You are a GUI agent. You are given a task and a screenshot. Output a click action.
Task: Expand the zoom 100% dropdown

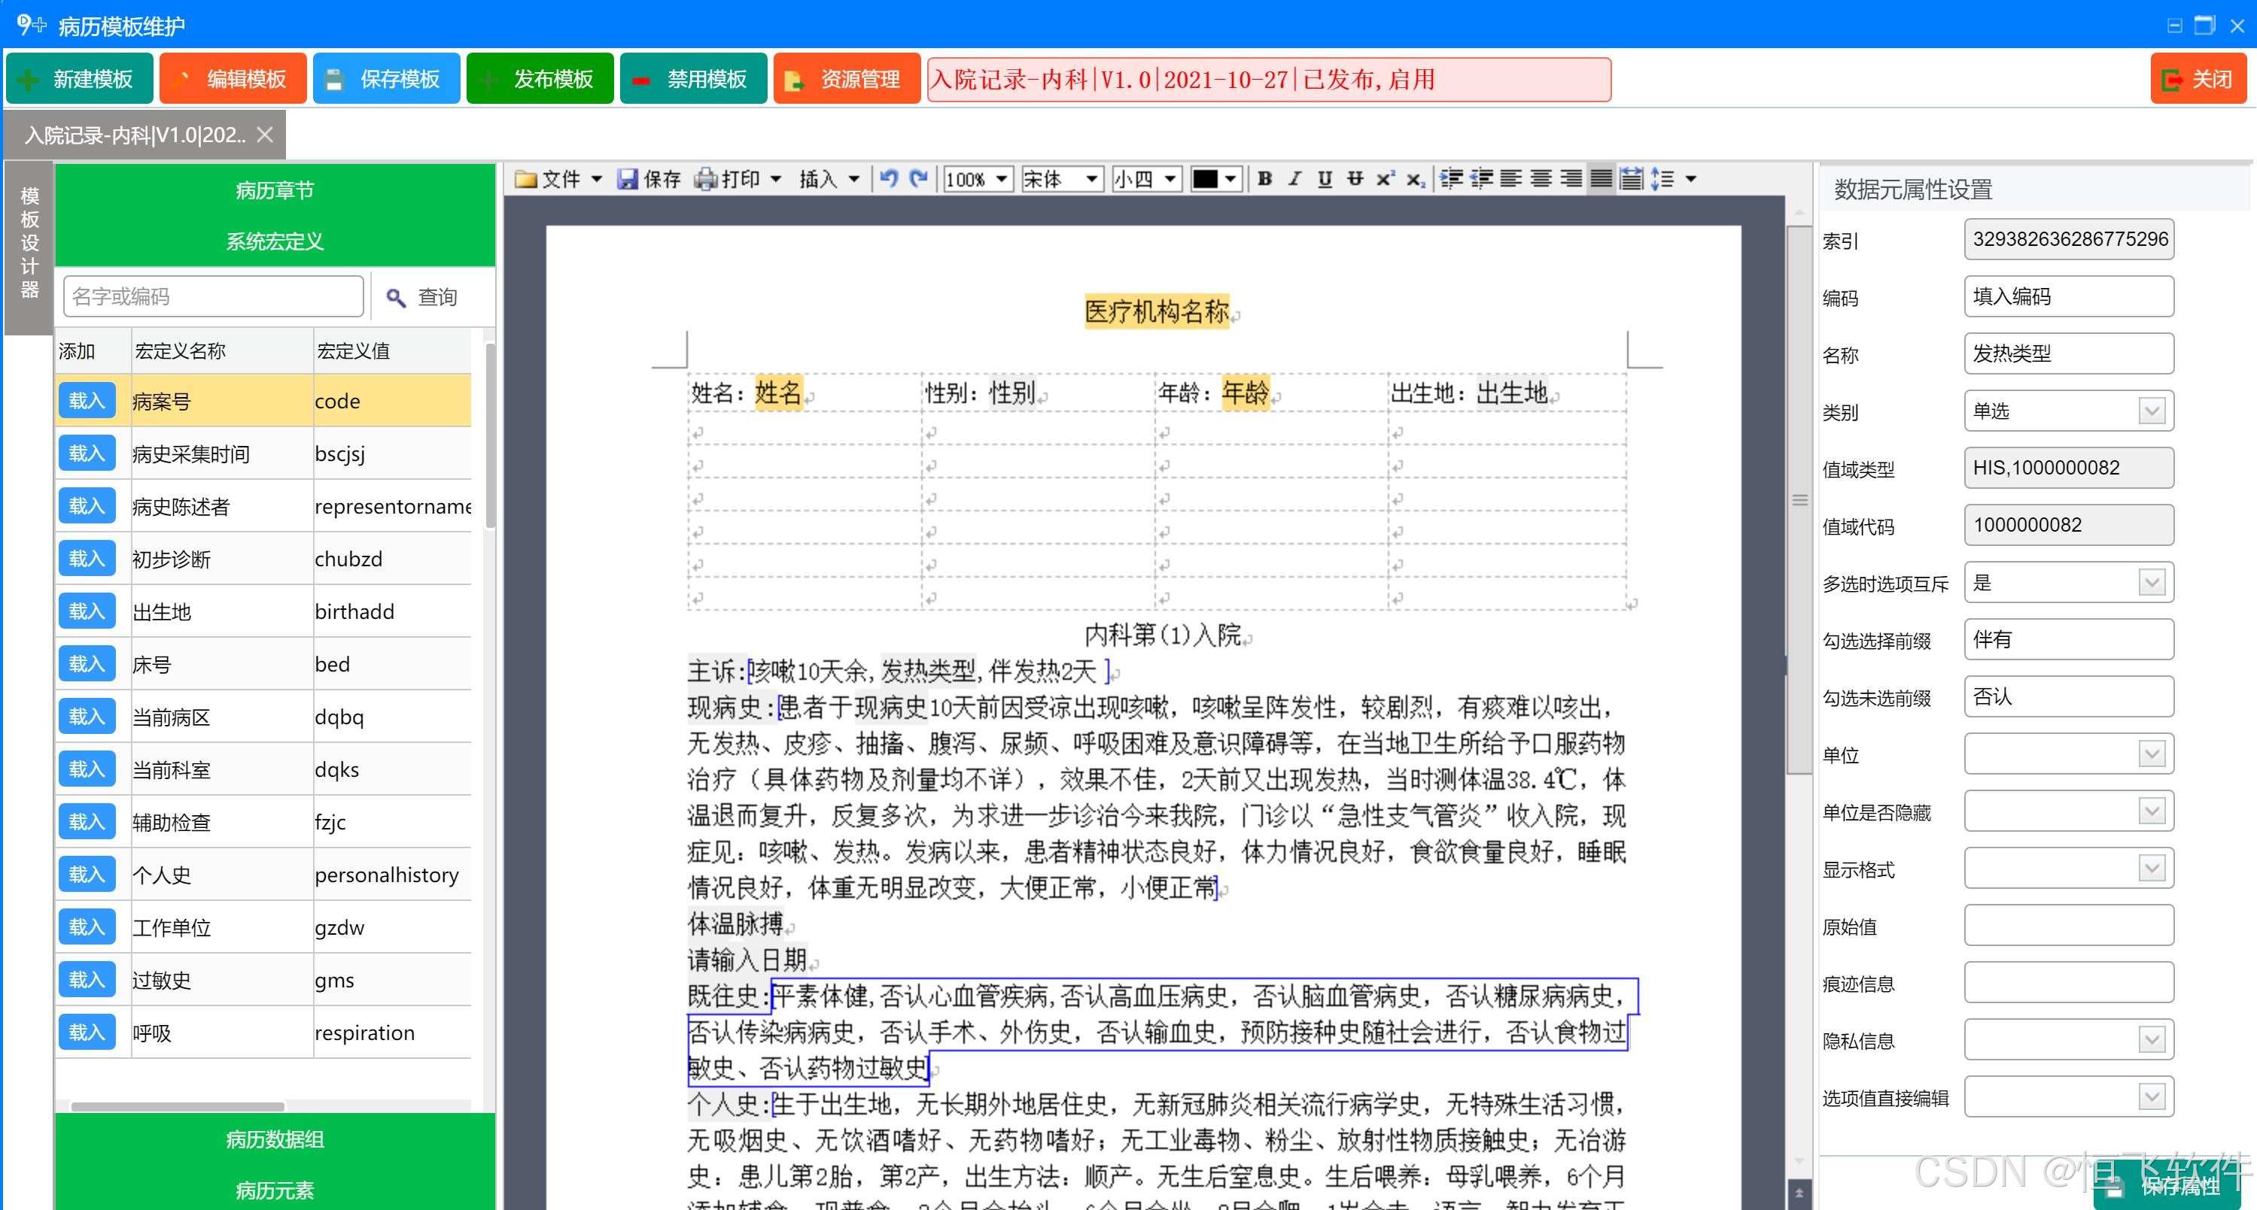tap(1001, 179)
